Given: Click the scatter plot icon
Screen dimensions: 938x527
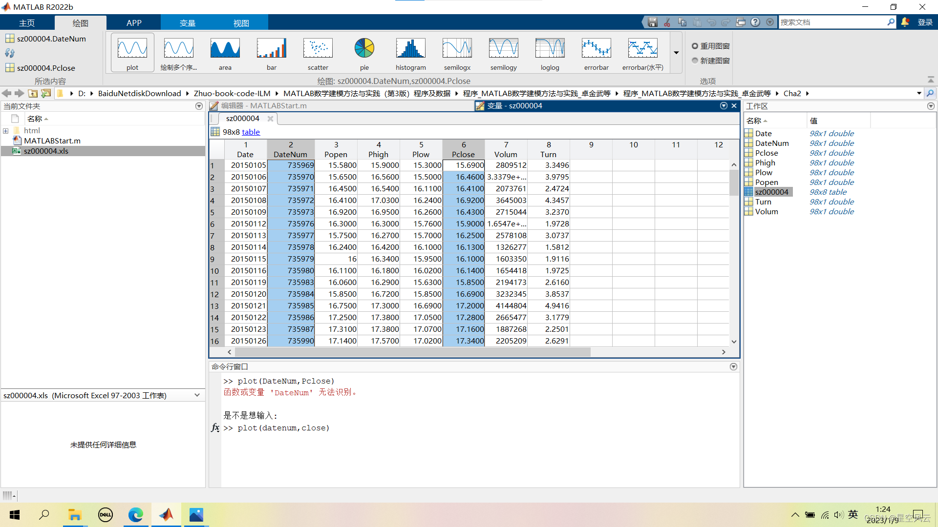Looking at the screenshot, I should point(318,53).
